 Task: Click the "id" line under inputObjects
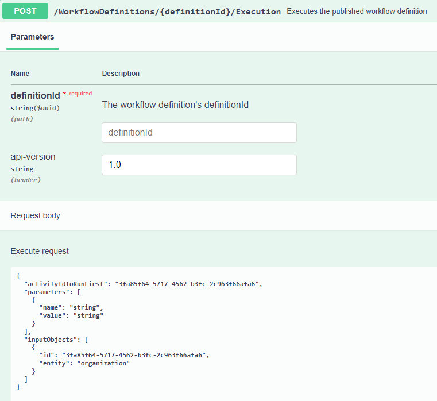[124, 355]
